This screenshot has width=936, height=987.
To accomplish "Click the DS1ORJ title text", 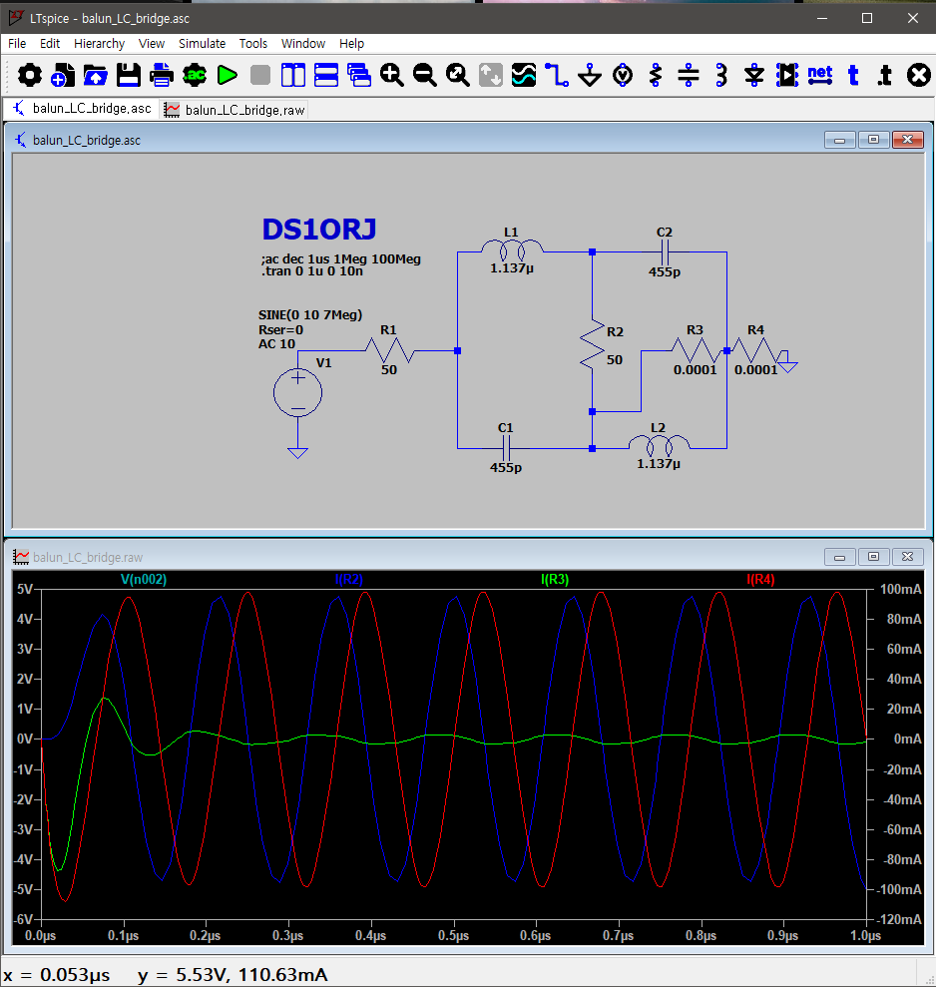I will pyautogui.click(x=319, y=230).
